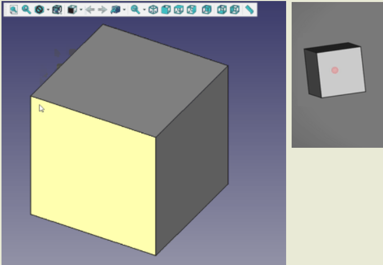
Task: Open dropdown arrow next to zoom magnifier
Action: click(x=144, y=10)
